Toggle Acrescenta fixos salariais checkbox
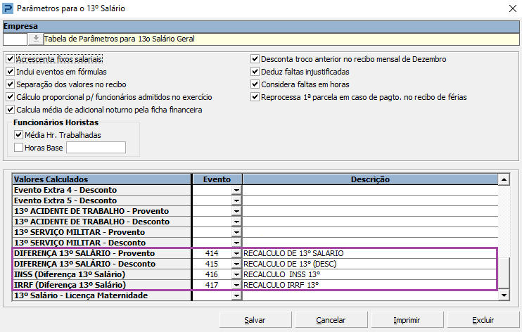The image size is (522, 332). click(x=11, y=59)
